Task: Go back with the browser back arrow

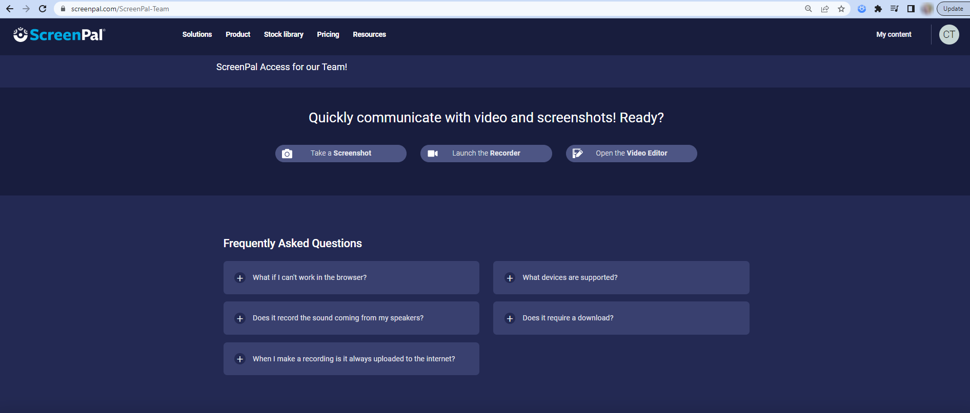Action: point(10,9)
